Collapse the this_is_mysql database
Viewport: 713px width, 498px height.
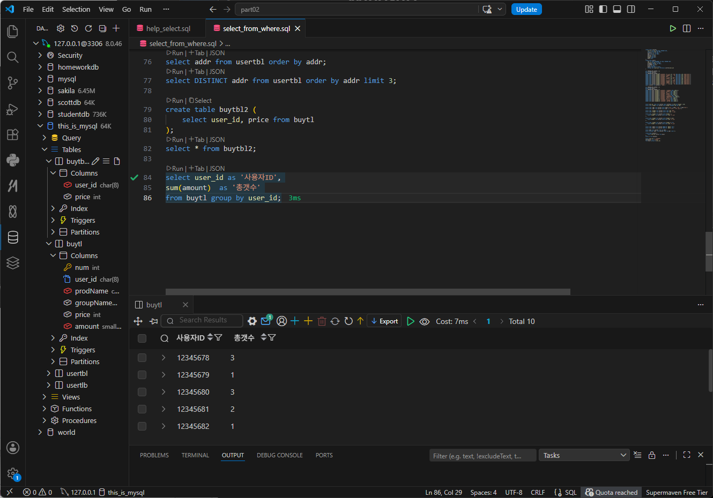pyautogui.click(x=40, y=126)
